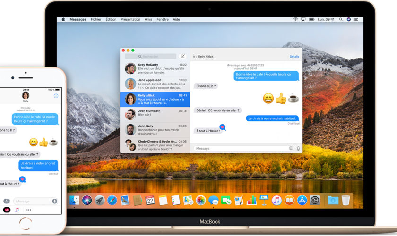Open the Fenêtre menu in the menu bar
Viewport: 397px width, 236px height.
click(163, 19)
